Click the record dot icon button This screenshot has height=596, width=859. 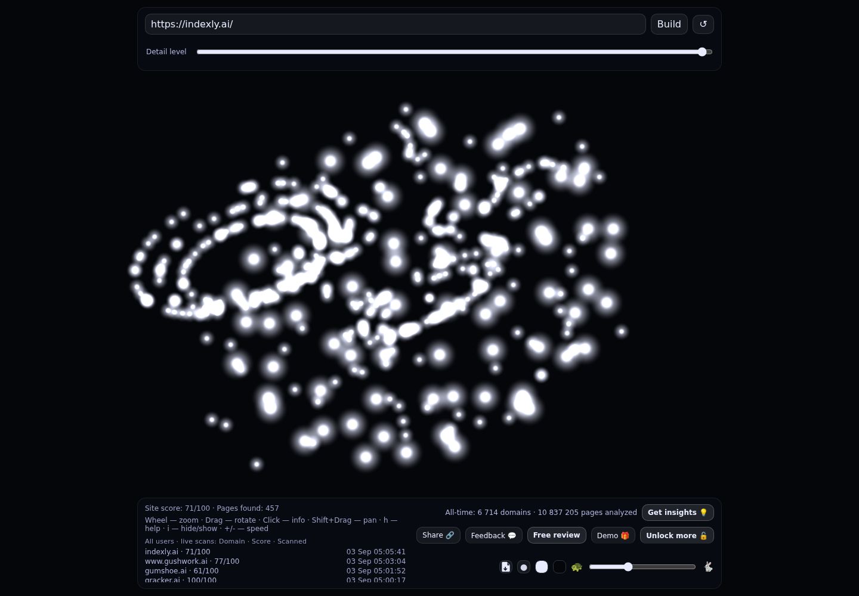(x=524, y=567)
